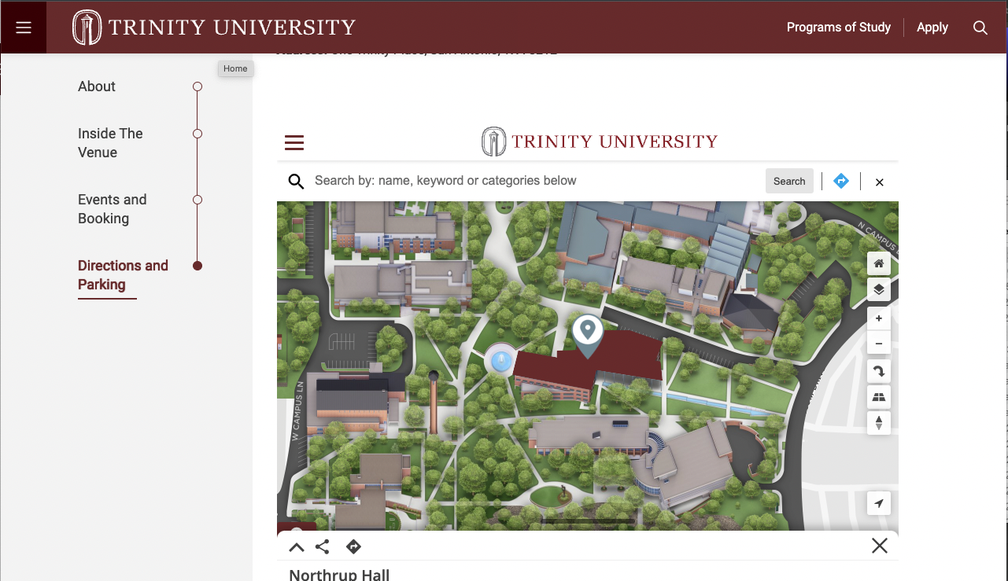1008x581 pixels.
Task: Reset map view with home icon
Action: point(879,264)
